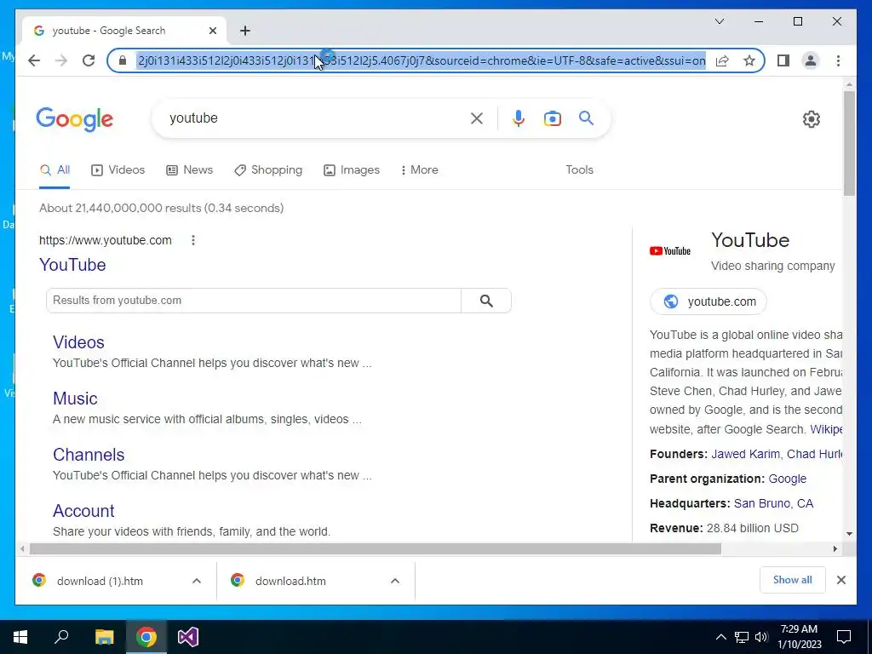
Task: Open the Channels sitelink
Action: point(89,455)
